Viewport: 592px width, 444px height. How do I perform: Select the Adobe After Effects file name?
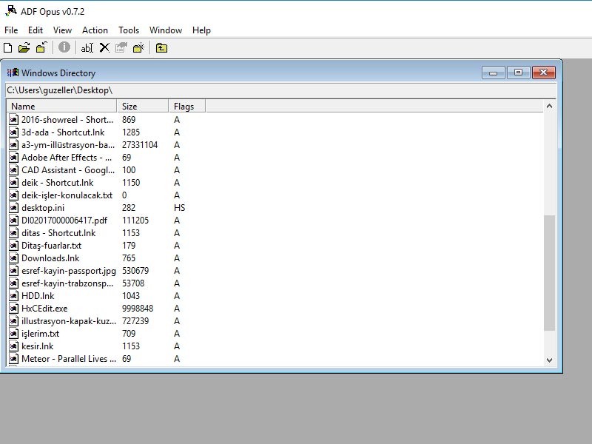click(67, 158)
